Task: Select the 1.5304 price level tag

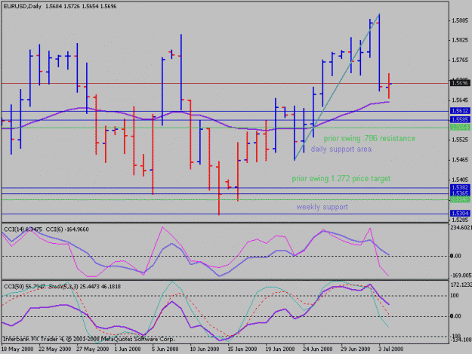Action: [x=460, y=214]
